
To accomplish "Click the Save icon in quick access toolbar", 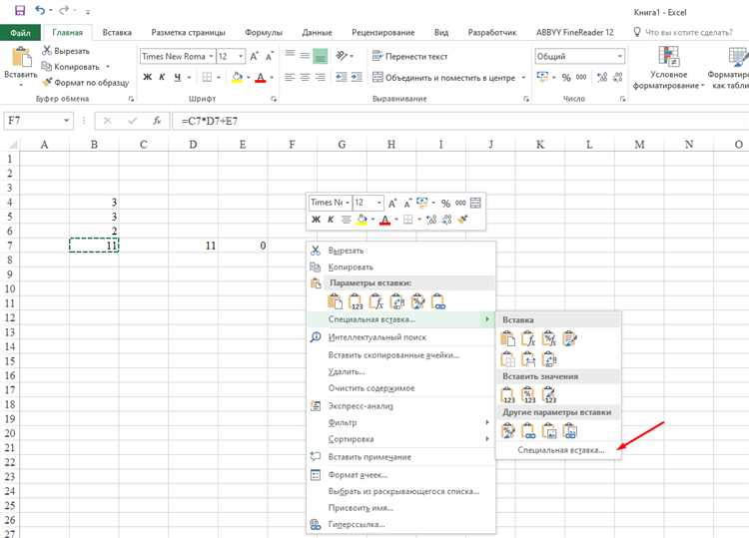I will tap(20, 11).
